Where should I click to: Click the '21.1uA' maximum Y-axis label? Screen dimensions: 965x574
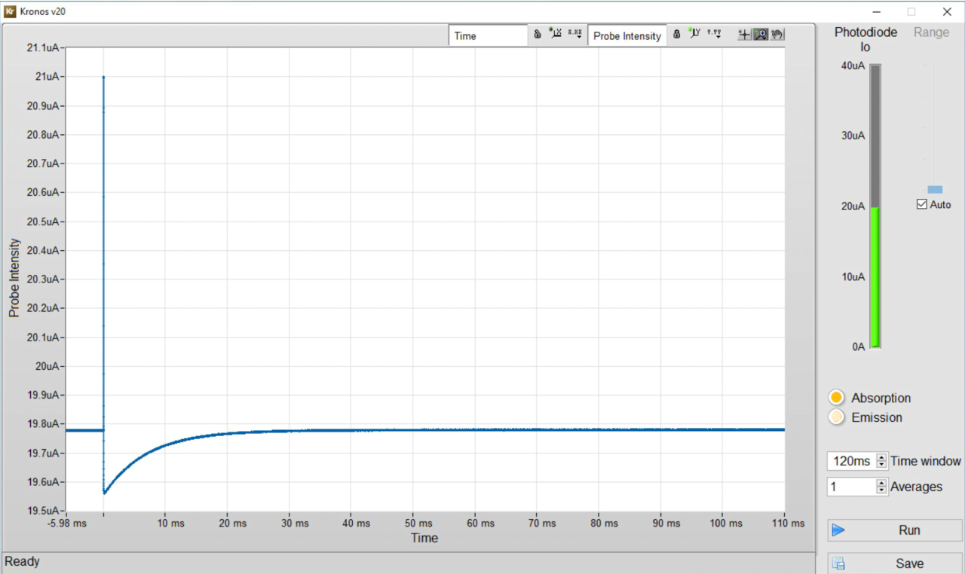point(42,48)
